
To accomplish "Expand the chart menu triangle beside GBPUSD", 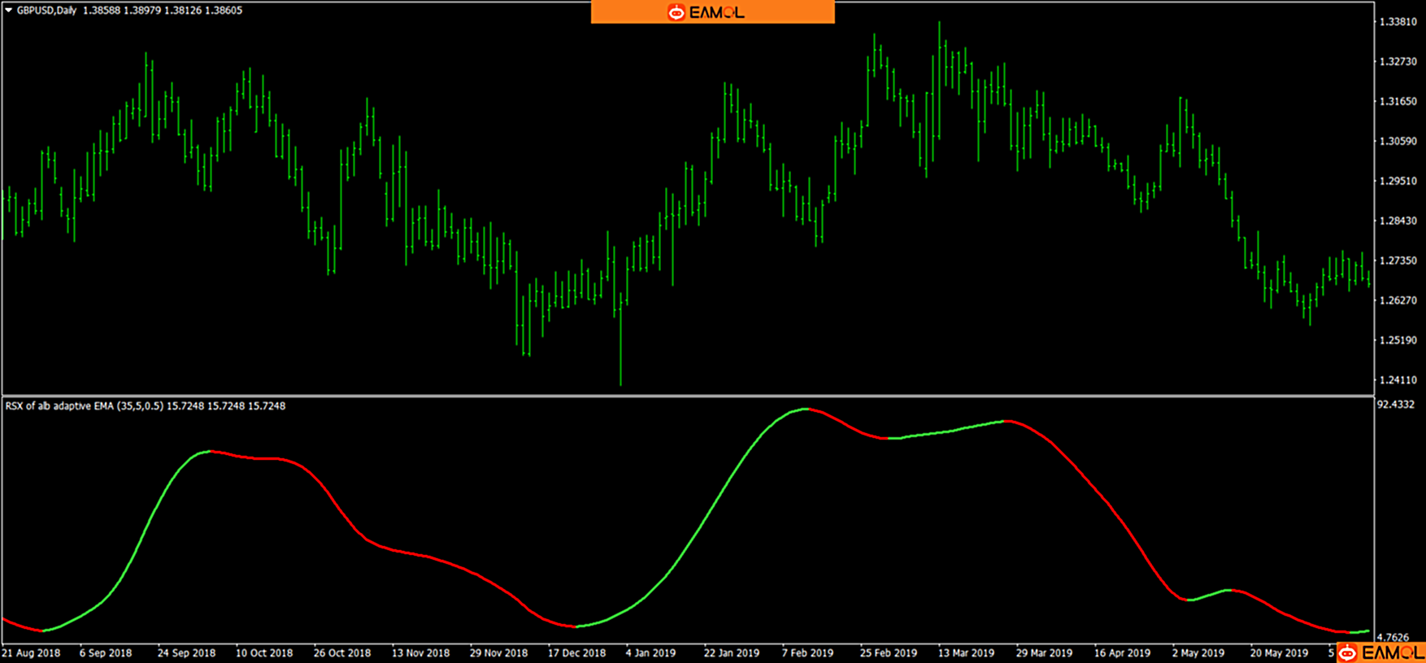I will pyautogui.click(x=8, y=11).
